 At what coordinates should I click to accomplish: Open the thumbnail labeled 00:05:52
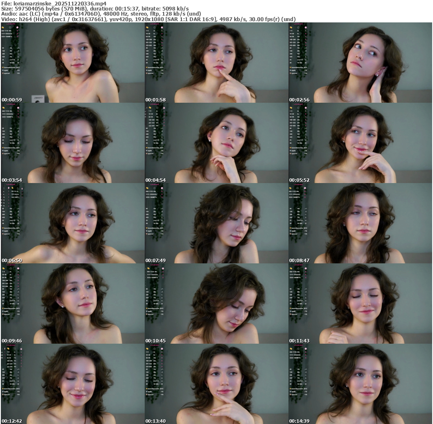click(360, 143)
